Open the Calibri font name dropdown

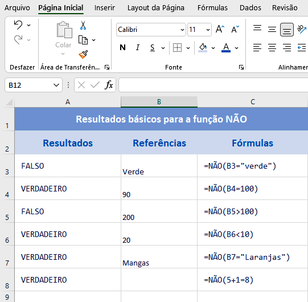pos(182,30)
